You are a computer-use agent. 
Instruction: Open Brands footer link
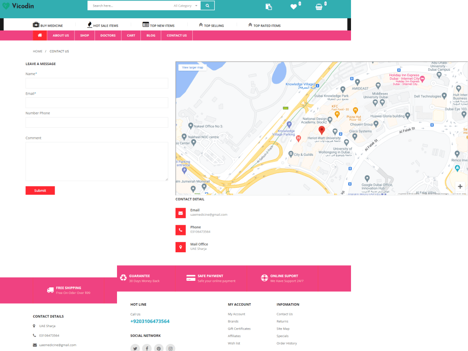pos(233,322)
